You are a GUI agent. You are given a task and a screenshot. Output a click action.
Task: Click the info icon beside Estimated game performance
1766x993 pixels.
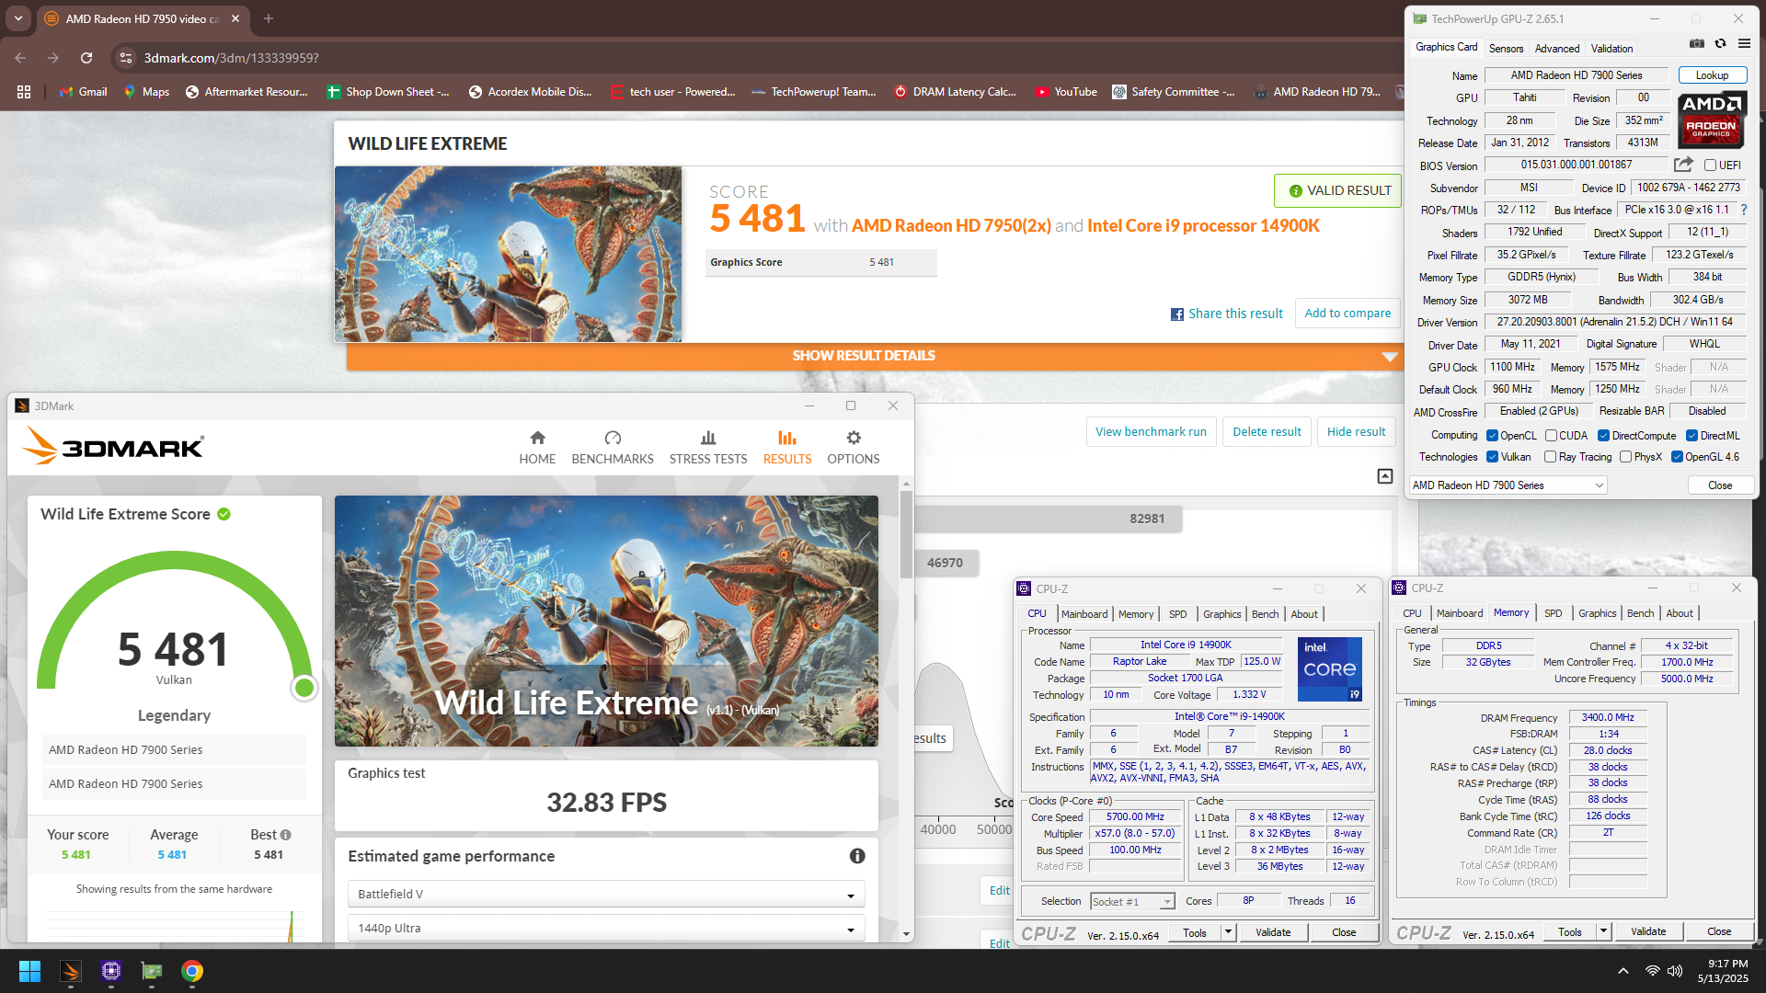tap(857, 856)
